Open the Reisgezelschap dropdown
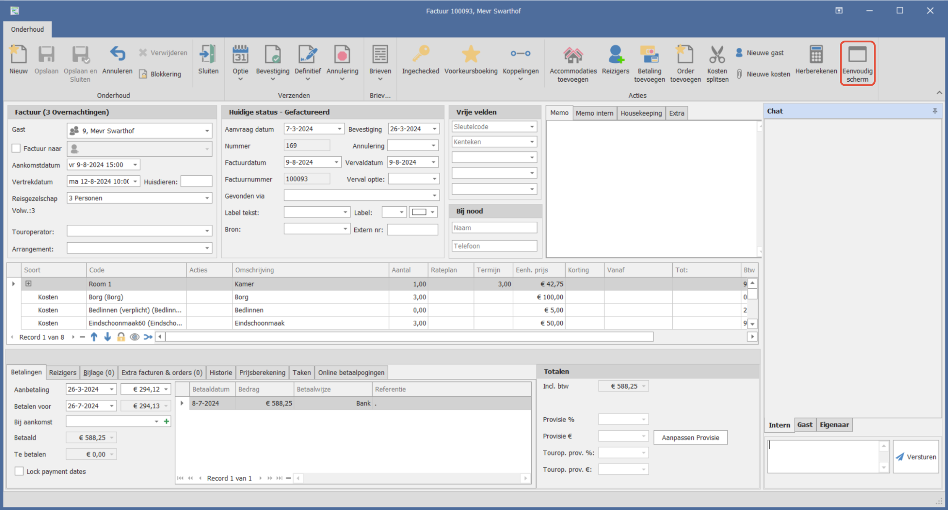Screen dimensions: 948x510 click(207, 198)
